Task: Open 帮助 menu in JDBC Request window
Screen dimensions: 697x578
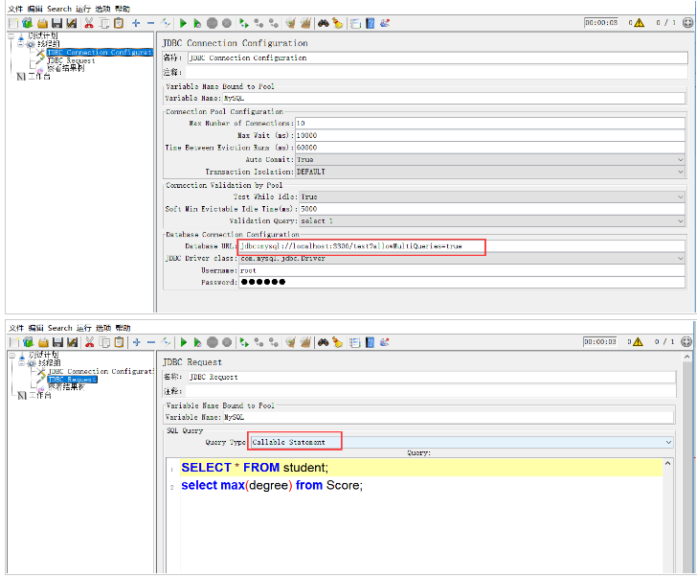Action: coord(123,328)
